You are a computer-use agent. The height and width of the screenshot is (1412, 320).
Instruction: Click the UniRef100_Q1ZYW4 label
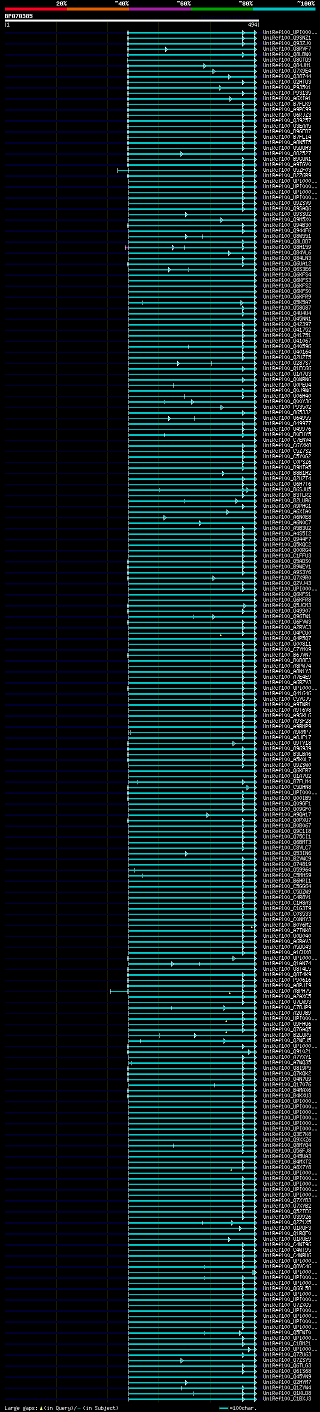287,1387
